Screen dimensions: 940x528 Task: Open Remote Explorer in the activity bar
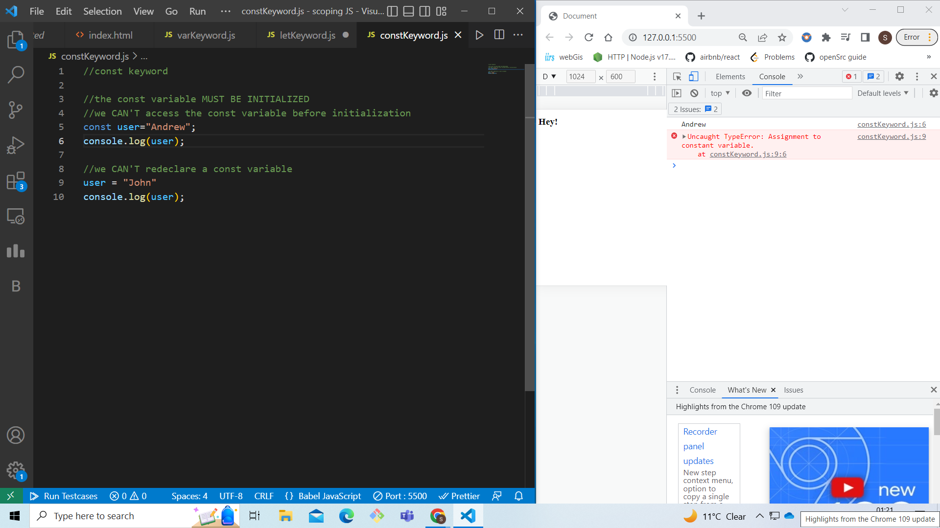(x=16, y=216)
